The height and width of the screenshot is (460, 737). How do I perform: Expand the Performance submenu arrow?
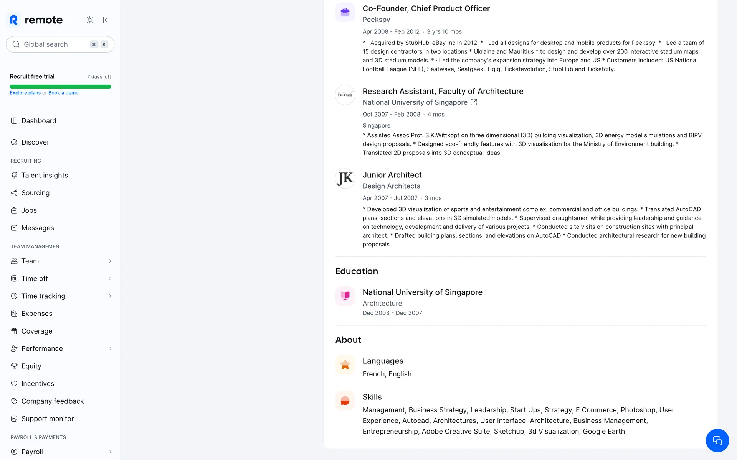click(110, 349)
